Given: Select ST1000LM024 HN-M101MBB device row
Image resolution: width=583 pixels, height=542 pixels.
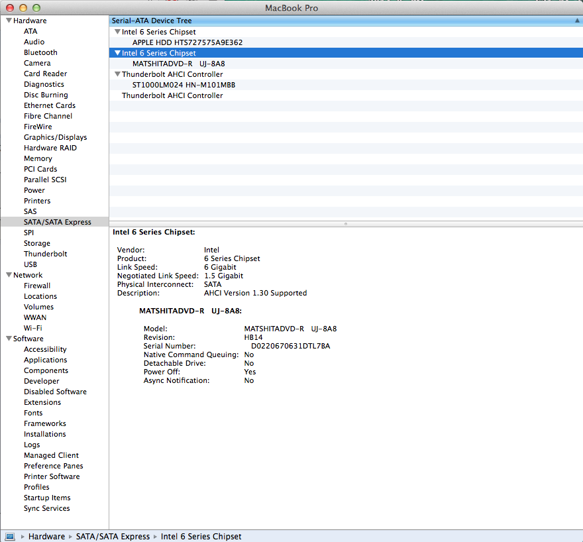Looking at the screenshot, I should pyautogui.click(x=346, y=85).
